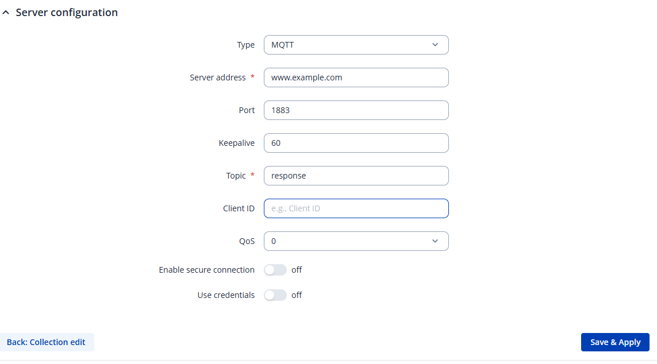Click the Client ID label text

tap(239, 208)
